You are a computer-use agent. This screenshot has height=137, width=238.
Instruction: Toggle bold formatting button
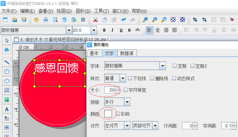[104, 30]
